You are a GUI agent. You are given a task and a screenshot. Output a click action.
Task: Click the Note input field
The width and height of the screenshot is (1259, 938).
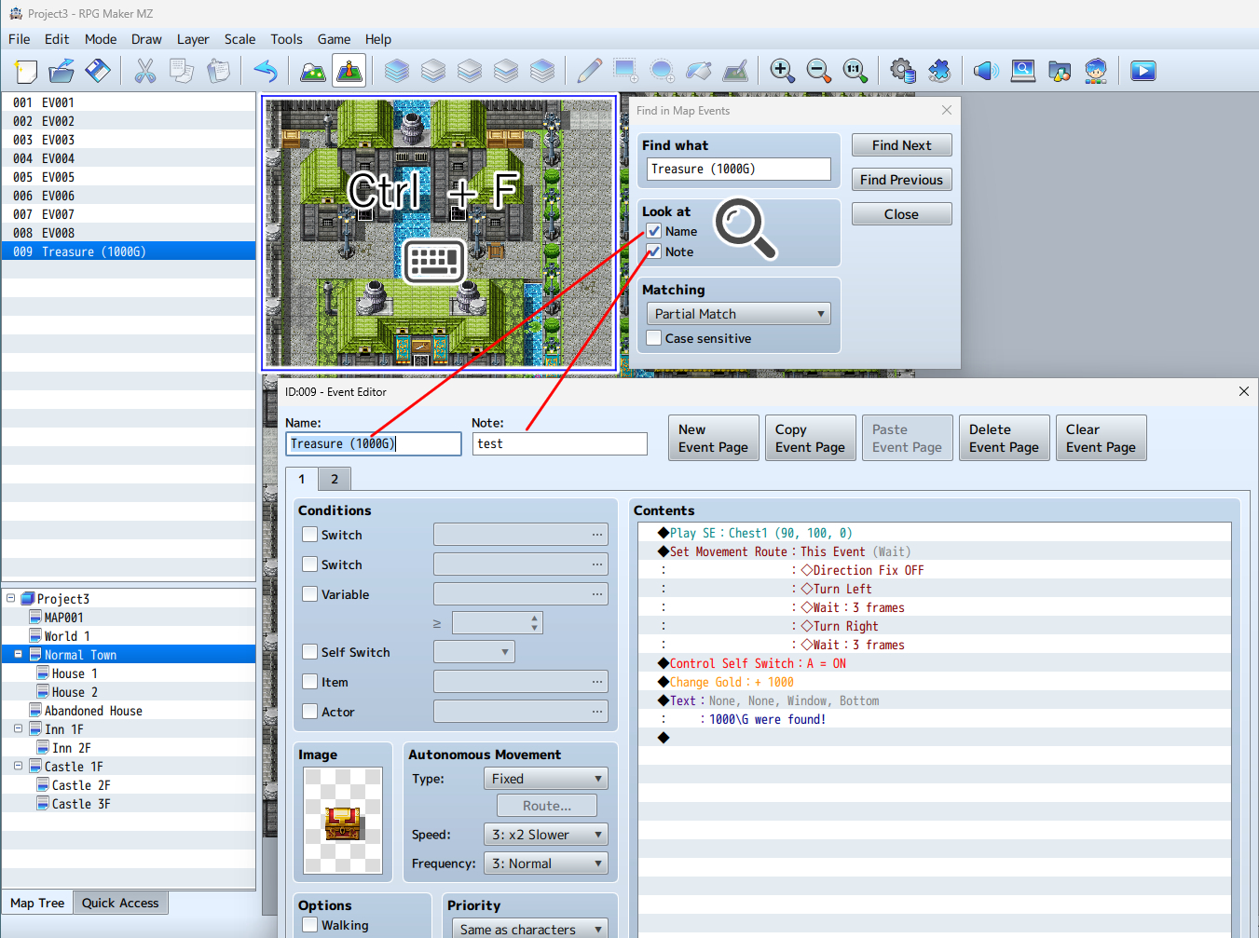559,444
